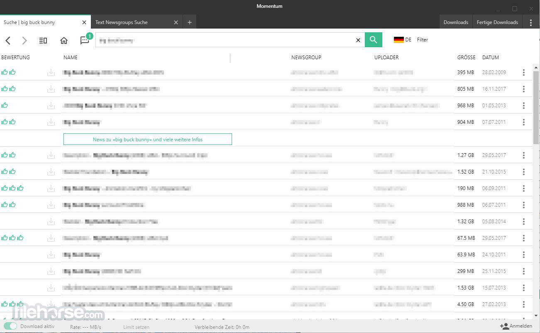Open options menu for the 06.09.2011 row

524,188
